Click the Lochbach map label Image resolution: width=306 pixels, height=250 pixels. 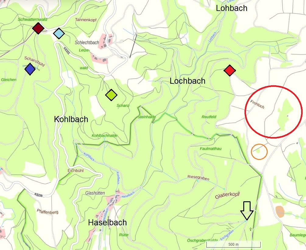(187, 81)
